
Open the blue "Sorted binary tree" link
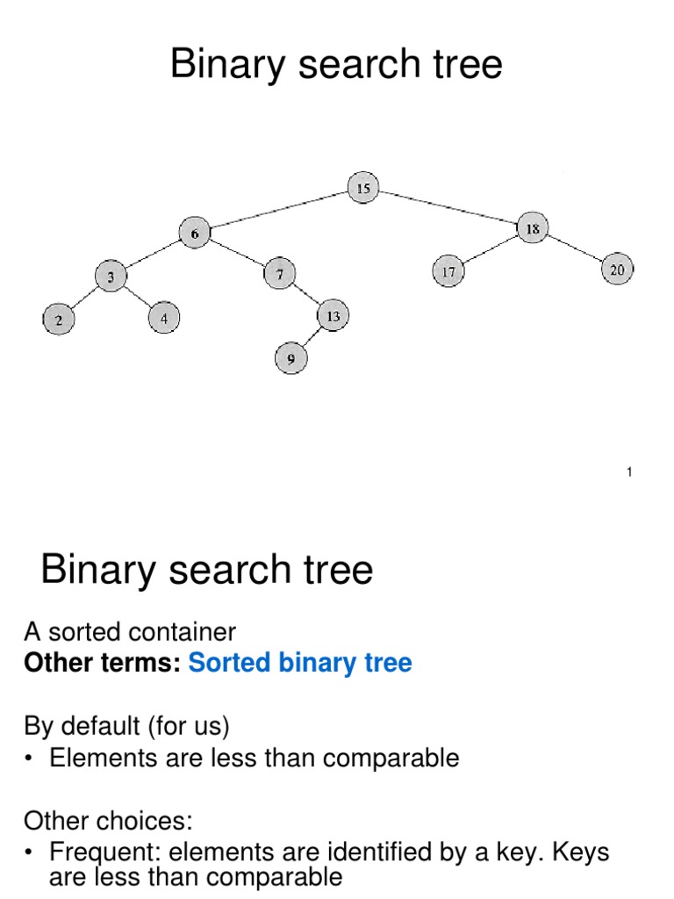[x=300, y=663]
